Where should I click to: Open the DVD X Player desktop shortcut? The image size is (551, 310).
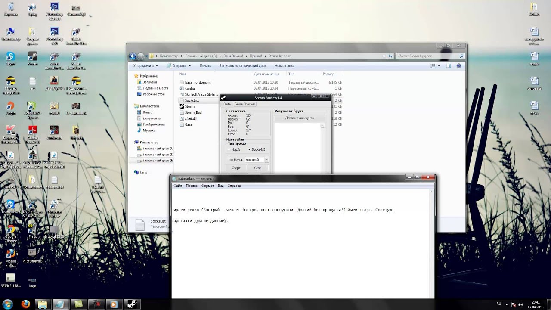pos(32,208)
